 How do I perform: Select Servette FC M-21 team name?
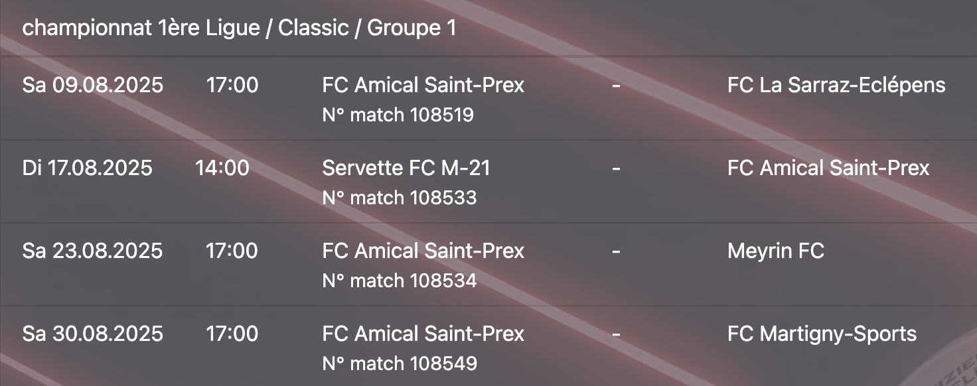point(406,168)
